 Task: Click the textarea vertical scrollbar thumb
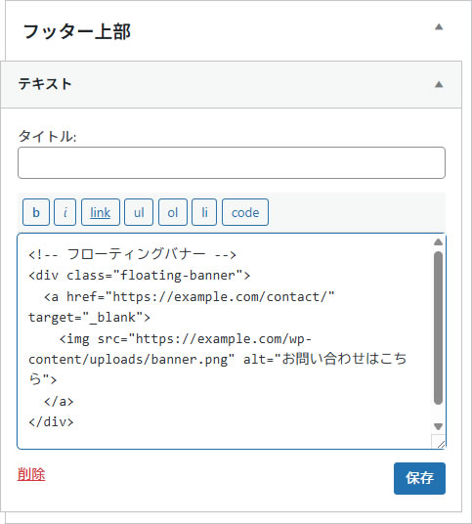point(438,327)
